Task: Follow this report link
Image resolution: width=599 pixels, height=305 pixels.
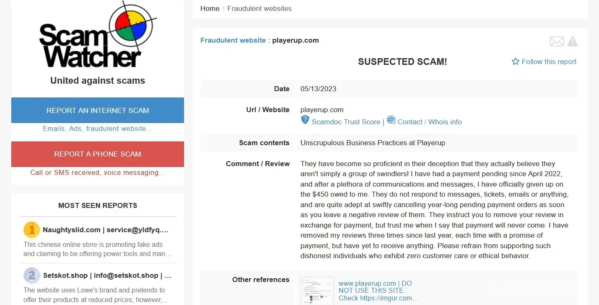Action: coord(549,62)
